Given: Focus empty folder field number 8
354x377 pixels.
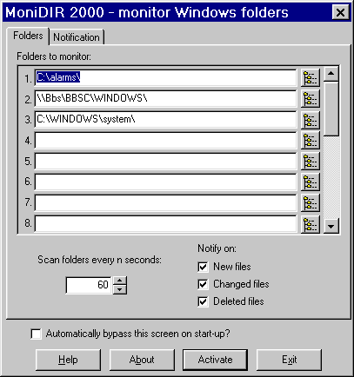Looking at the screenshot, I should pos(166,223).
